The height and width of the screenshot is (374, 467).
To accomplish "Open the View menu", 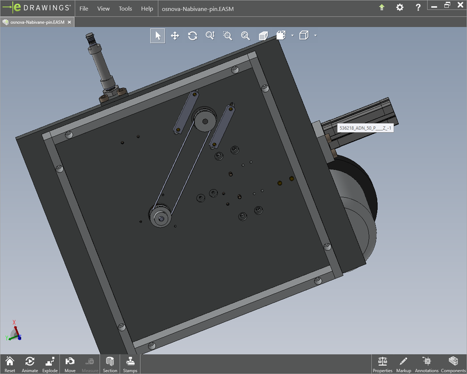I will 103,9.
